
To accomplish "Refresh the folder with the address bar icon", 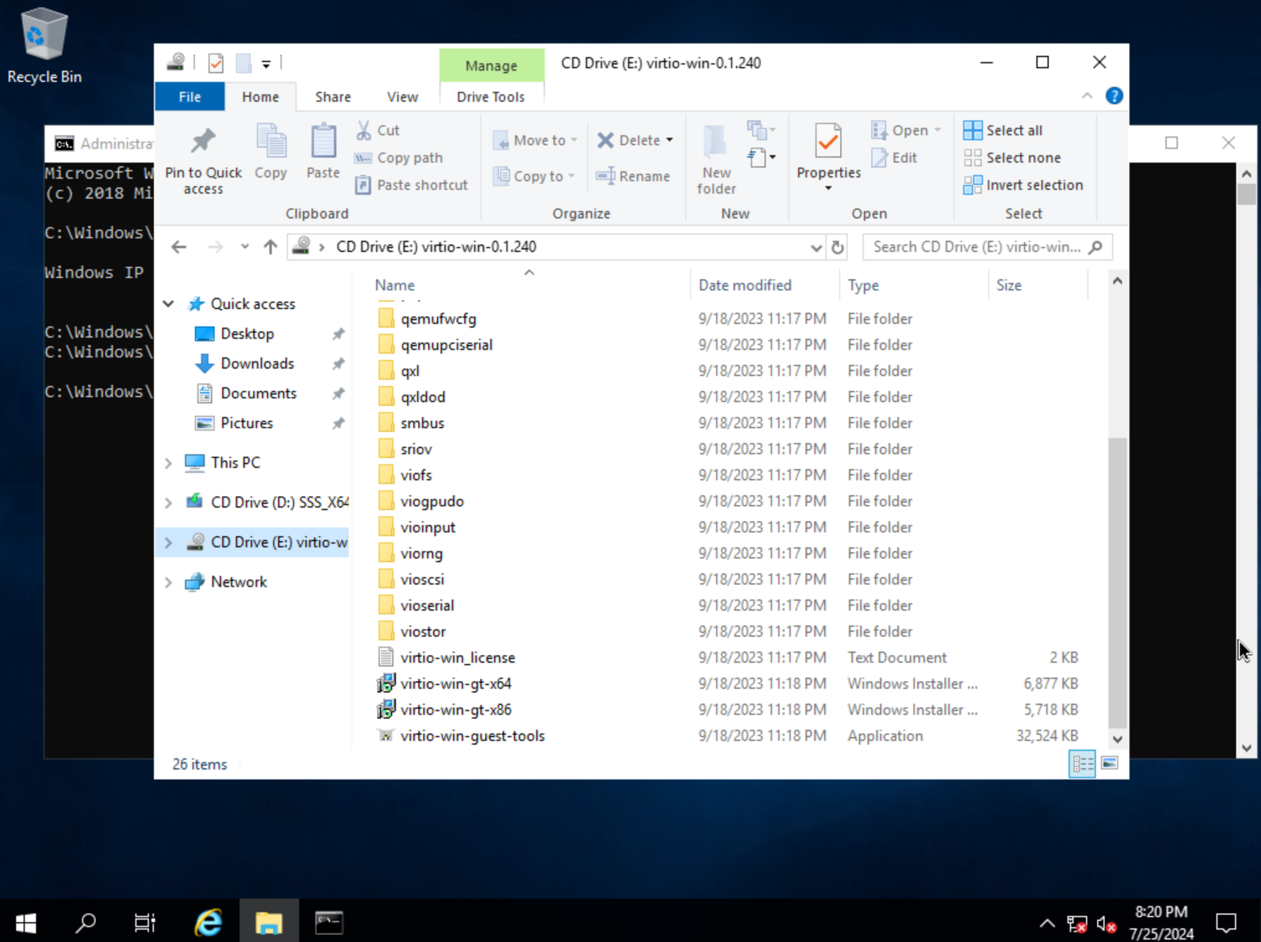I will (837, 246).
